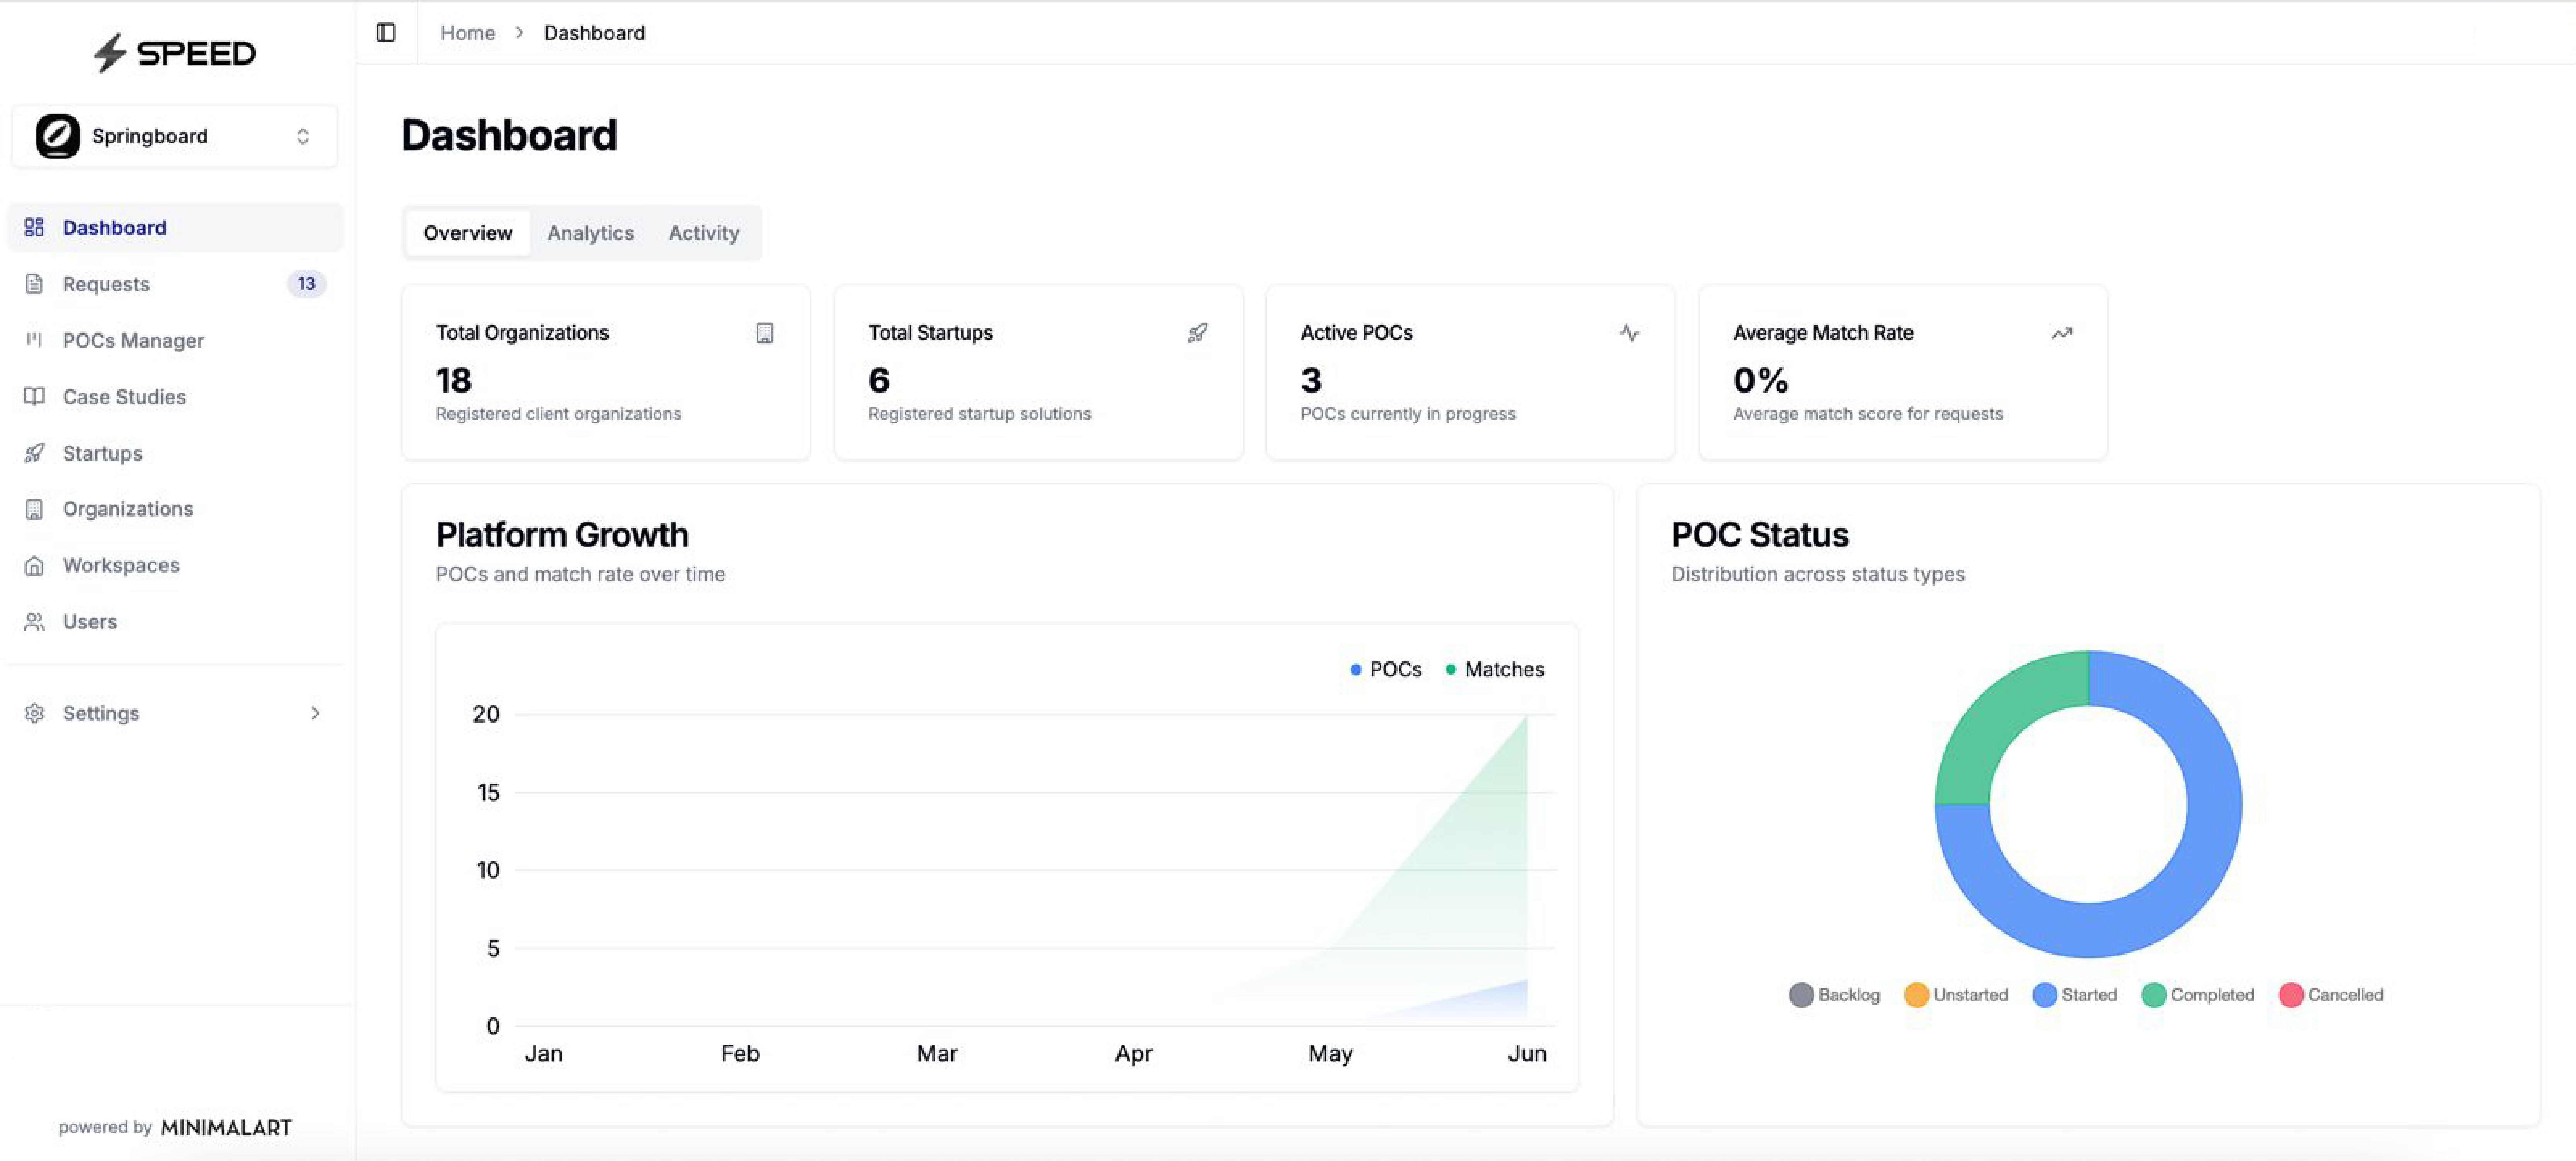Toggle the Matches series in chart legend
Screen dimensions: 2576x1161
(x=1495, y=669)
